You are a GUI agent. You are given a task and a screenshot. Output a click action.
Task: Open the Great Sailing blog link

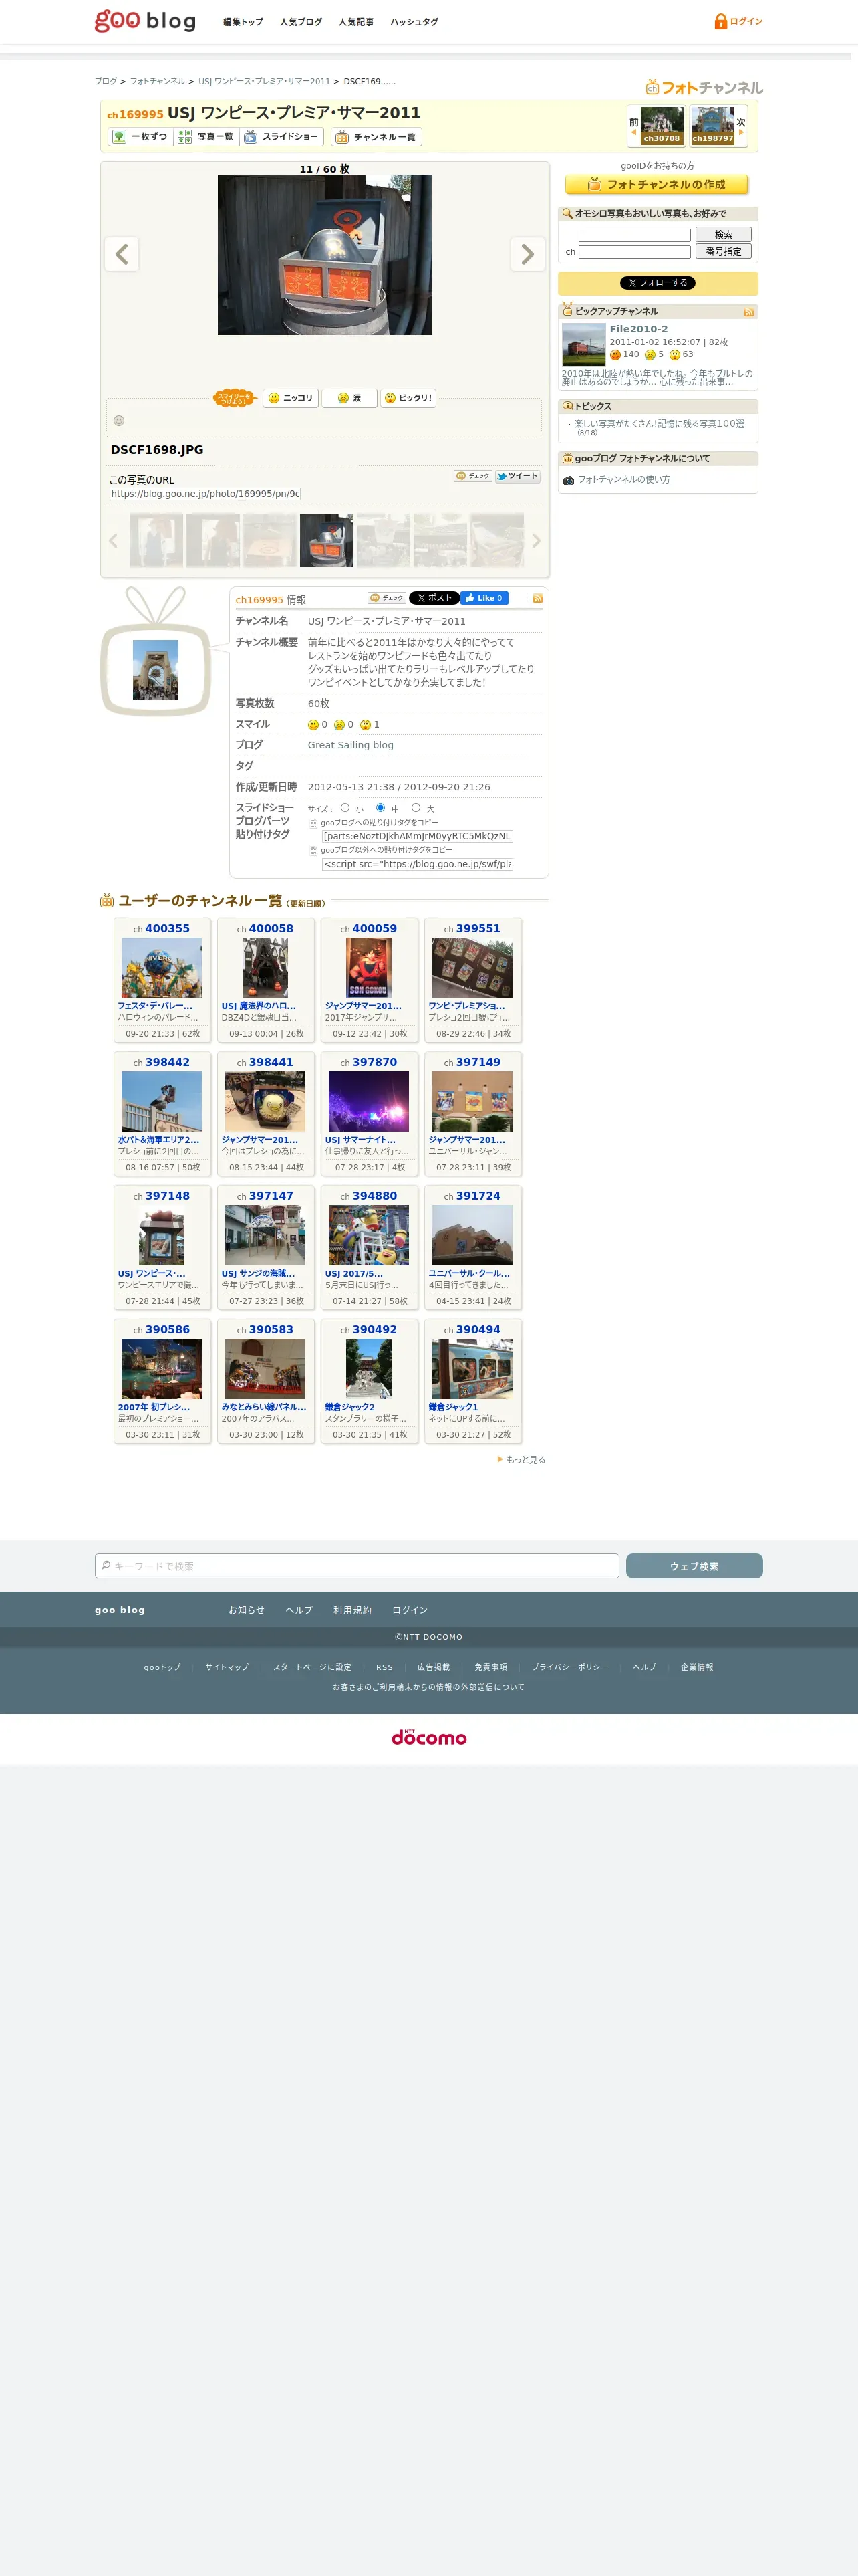coord(351,745)
